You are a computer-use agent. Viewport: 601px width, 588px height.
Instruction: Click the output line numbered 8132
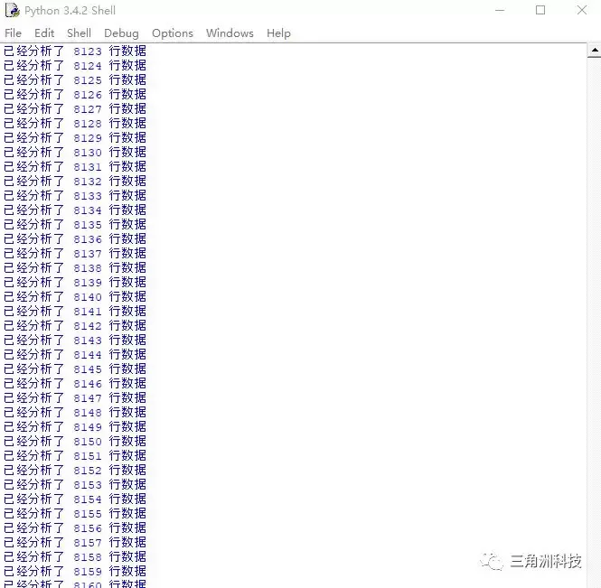click(75, 182)
